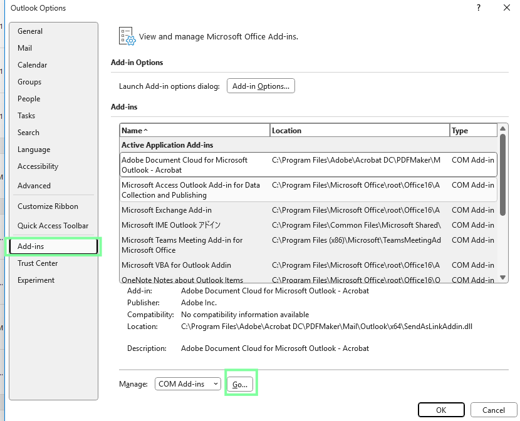Switch to the Mail category
Image resolution: width=520 pixels, height=421 pixels.
point(54,48)
